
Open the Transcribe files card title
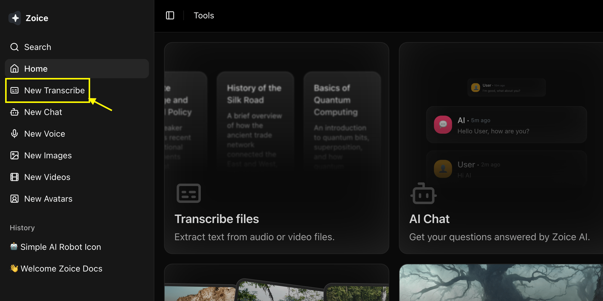(x=216, y=219)
